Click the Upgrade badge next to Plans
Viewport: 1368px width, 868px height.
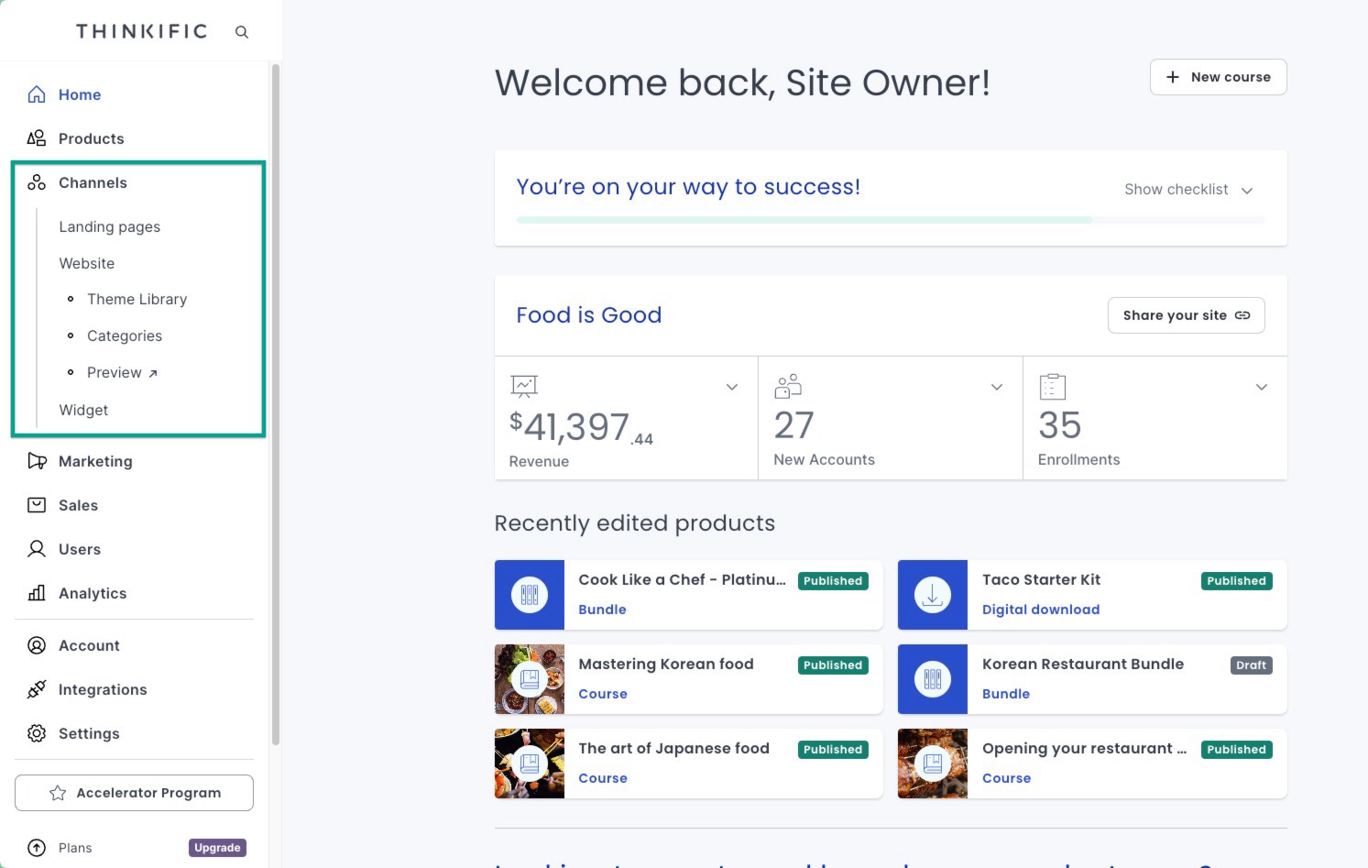pos(217,848)
